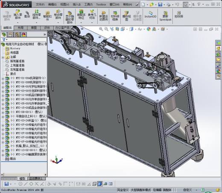Expand the 注解 annotations tree node
The height and width of the screenshot is (193, 222).
click(x=3, y=57)
